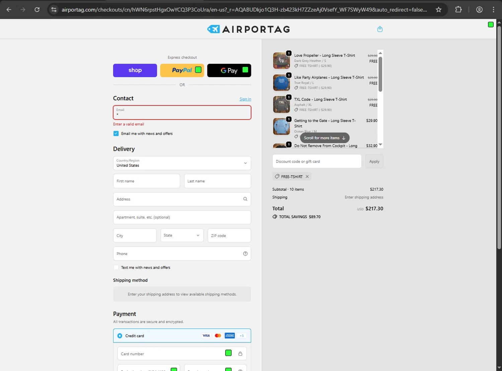This screenshot has width=502, height=371.
Task: Click the 'Subtotal · 10 items' label
Action: (x=288, y=189)
